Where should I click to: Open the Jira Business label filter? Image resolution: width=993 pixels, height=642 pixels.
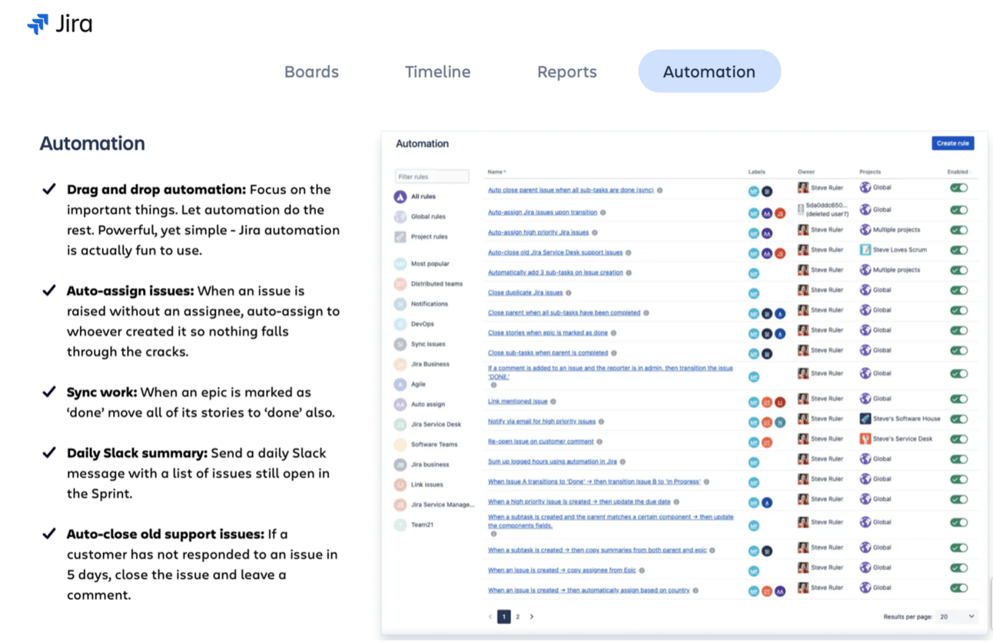point(430,364)
